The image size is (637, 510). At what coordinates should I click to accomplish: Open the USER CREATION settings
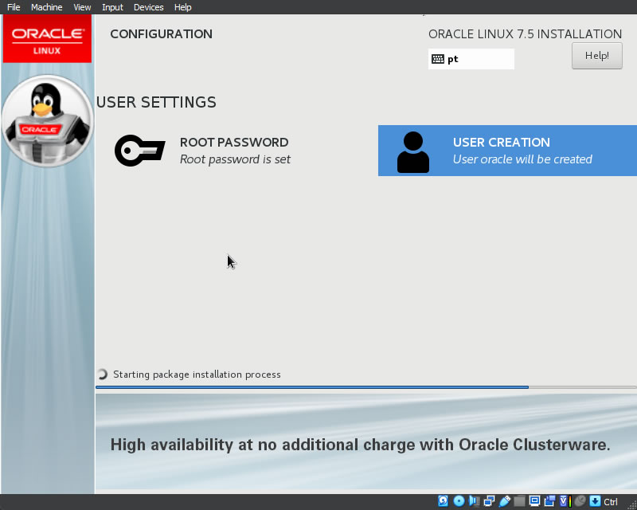(507, 151)
